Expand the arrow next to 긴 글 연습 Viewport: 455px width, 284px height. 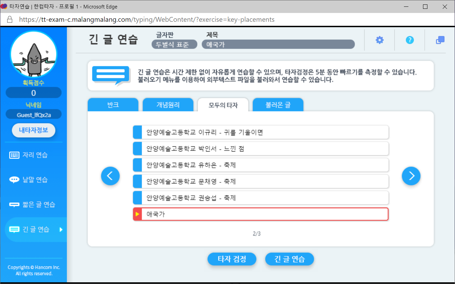tap(61, 230)
